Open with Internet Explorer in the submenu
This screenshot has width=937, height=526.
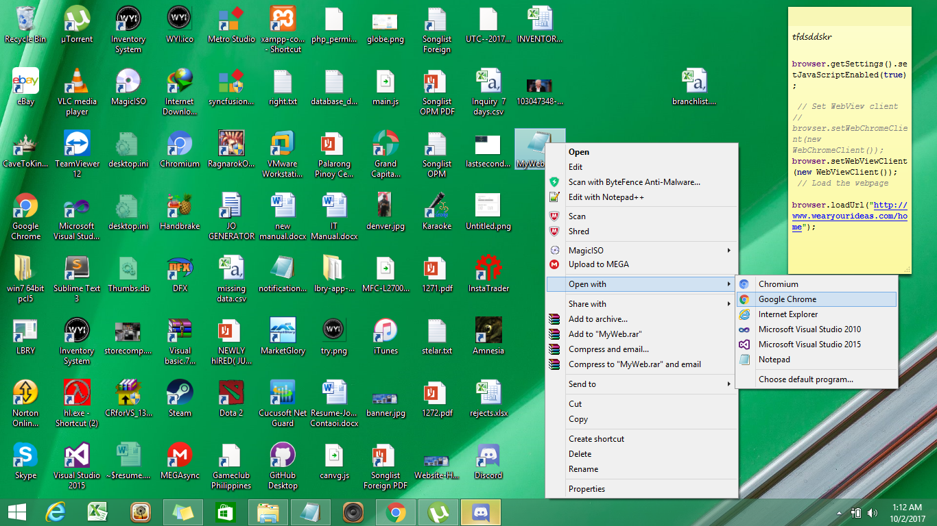click(x=816, y=314)
